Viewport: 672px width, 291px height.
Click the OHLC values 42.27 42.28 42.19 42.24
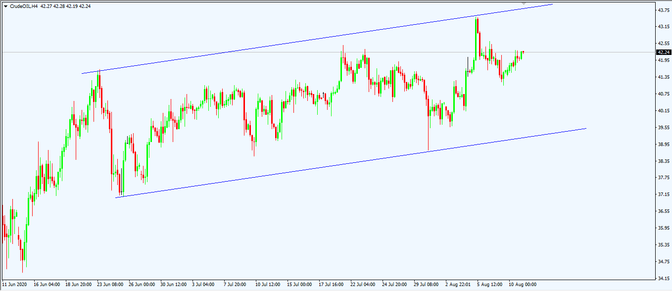66,6
